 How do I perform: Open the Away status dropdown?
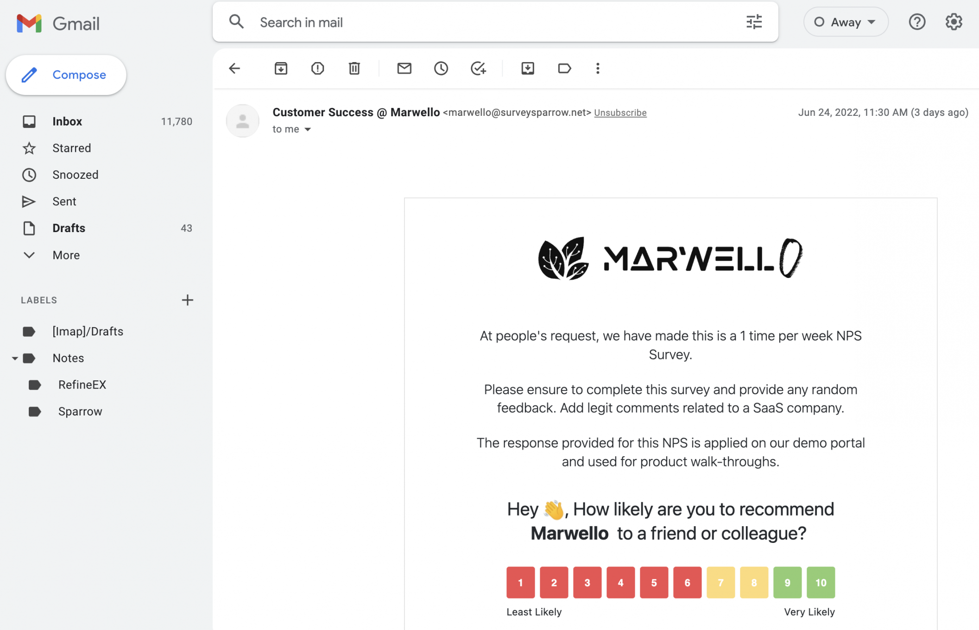[x=844, y=21]
